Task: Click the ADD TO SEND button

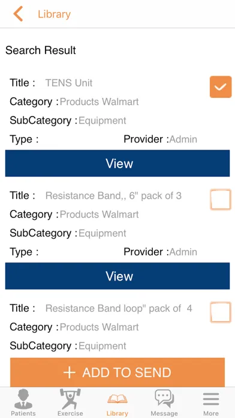Action: click(117, 372)
